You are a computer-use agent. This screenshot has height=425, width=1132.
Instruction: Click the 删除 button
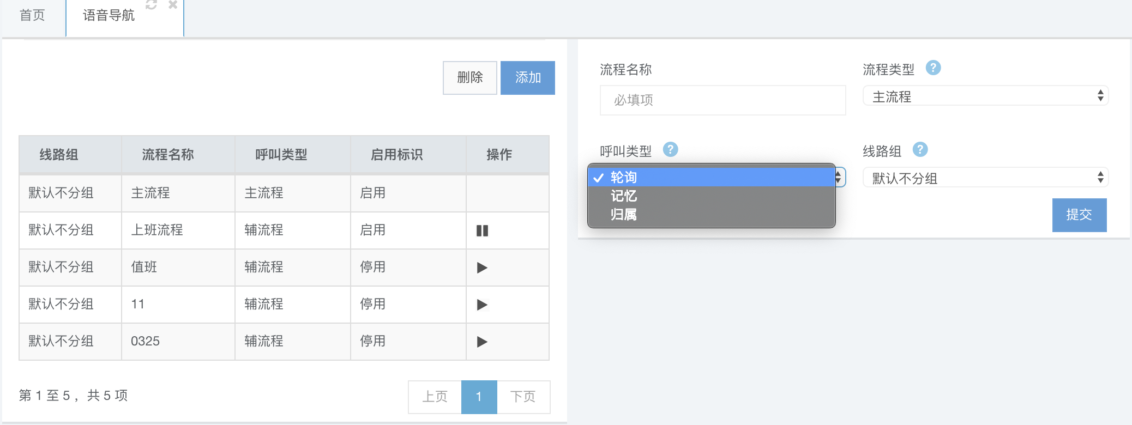[469, 78]
